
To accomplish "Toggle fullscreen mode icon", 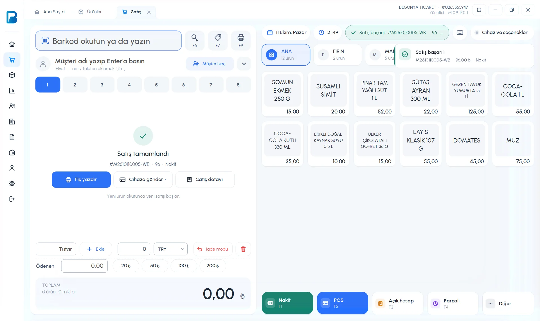I will click(x=479, y=10).
